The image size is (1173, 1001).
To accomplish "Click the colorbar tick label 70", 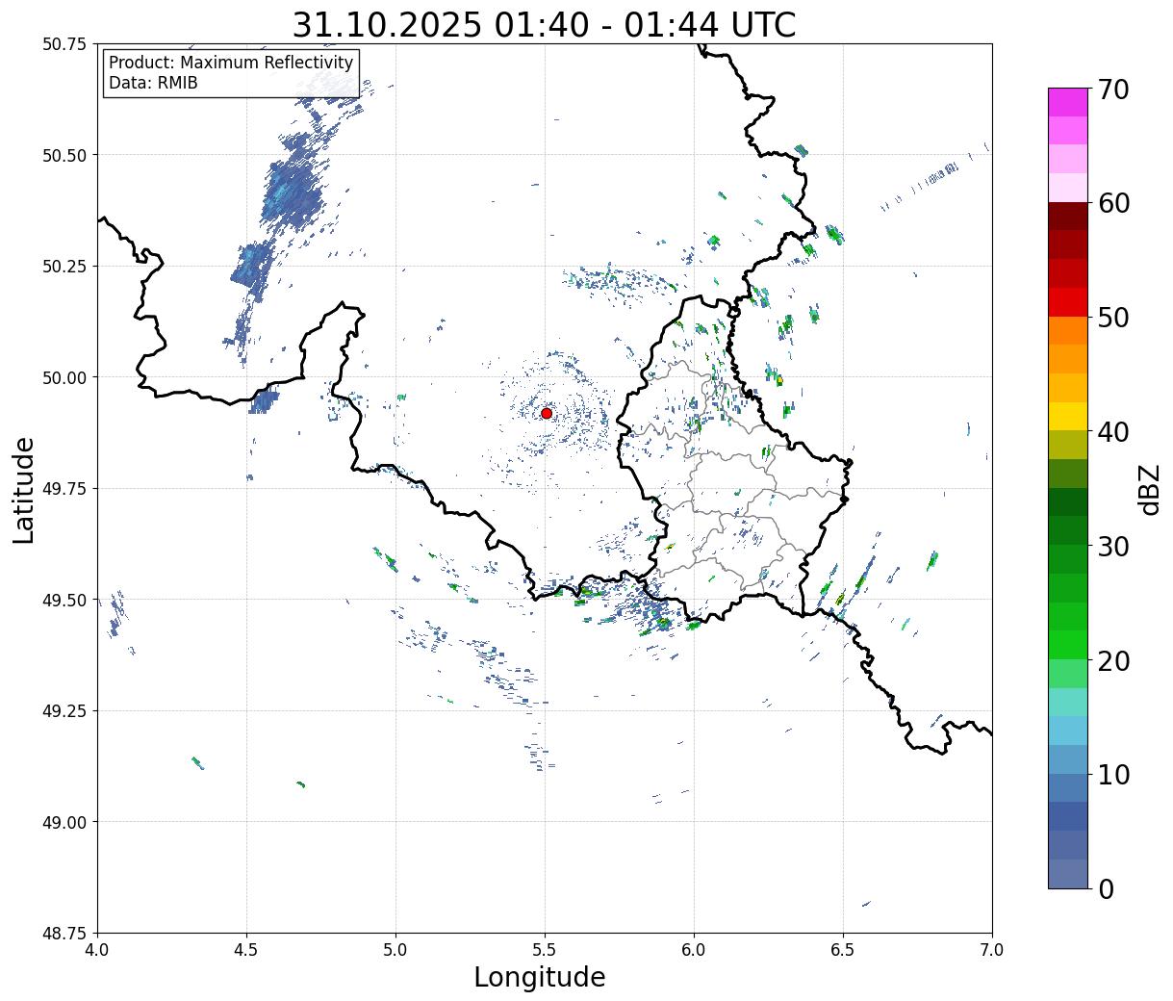I will [1113, 90].
